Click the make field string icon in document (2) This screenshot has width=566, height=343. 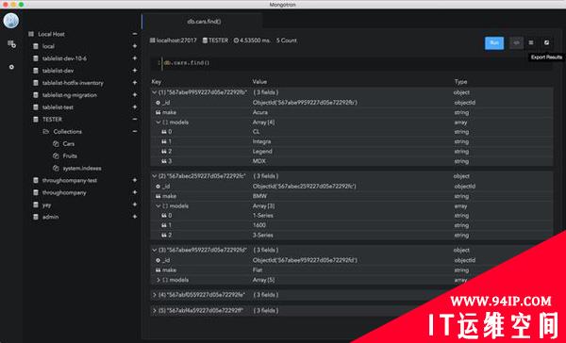point(158,196)
